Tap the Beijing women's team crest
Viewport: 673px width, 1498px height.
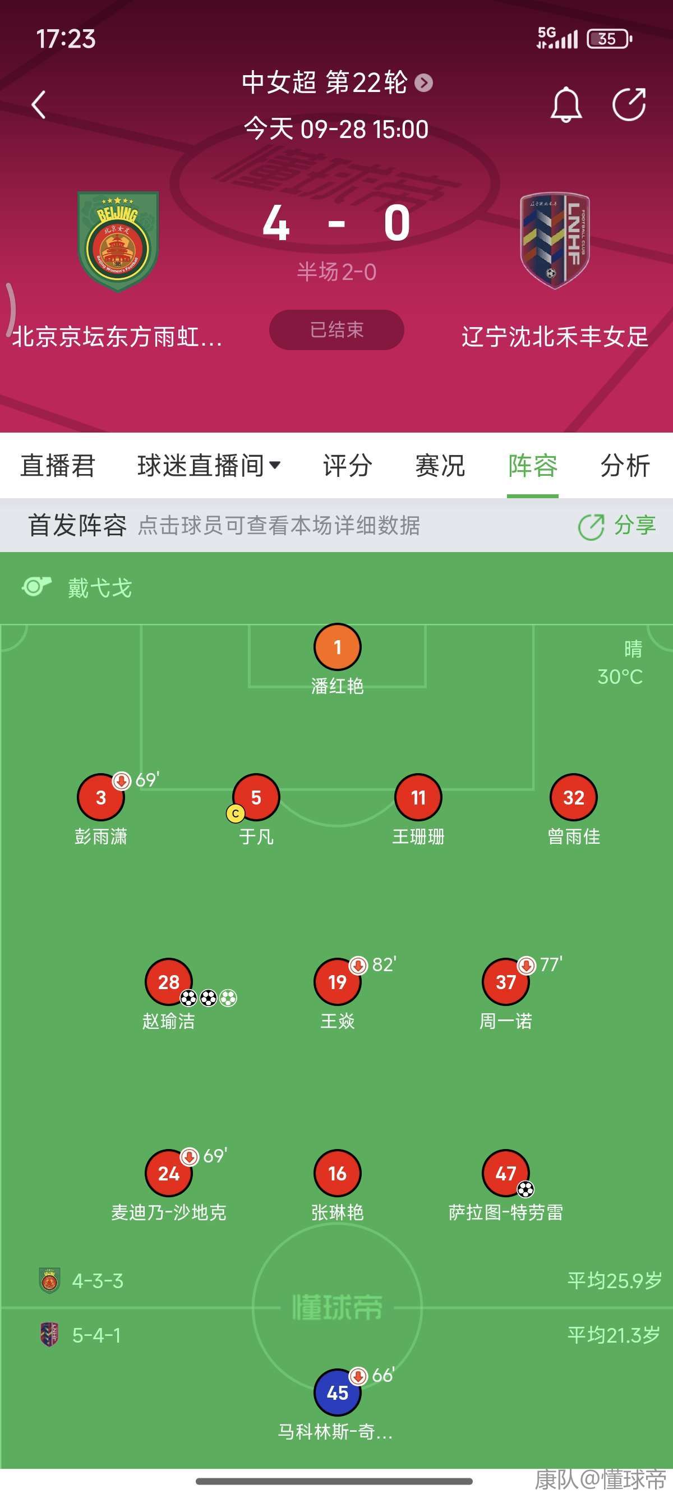point(118,241)
